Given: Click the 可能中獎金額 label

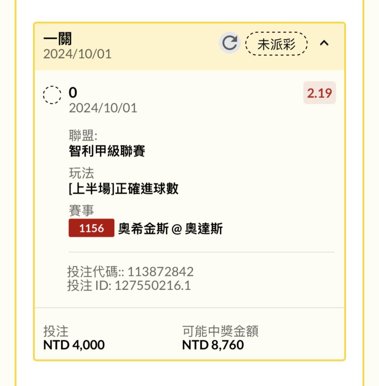Looking at the screenshot, I should point(220,331).
